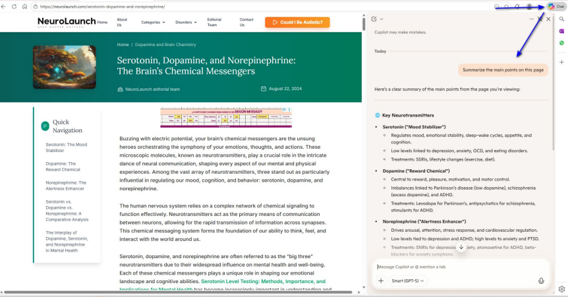Viewport: 570px width, 297px height.
Task: Add page to favorites star icon
Action: point(506,7)
